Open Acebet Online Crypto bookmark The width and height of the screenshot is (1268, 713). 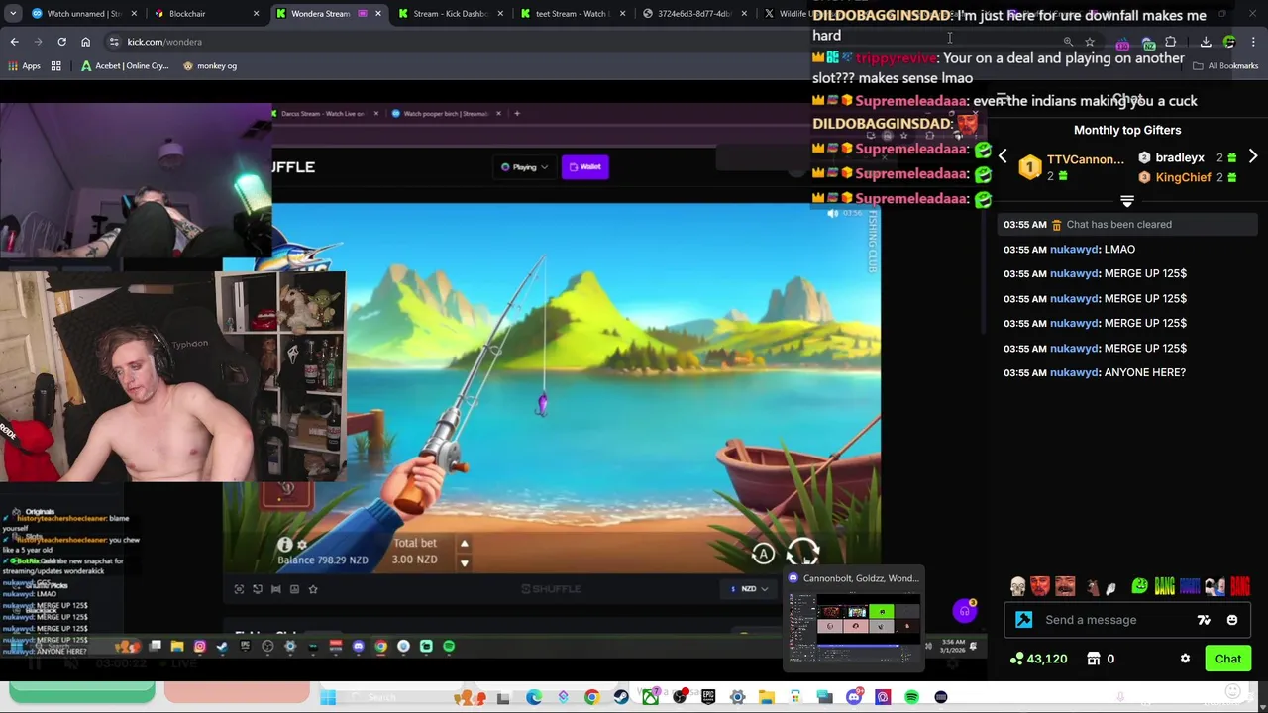coord(125,66)
